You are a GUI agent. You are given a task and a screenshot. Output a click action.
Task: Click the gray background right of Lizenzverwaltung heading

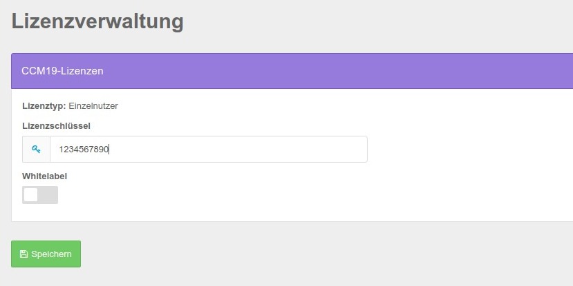(x=380, y=21)
